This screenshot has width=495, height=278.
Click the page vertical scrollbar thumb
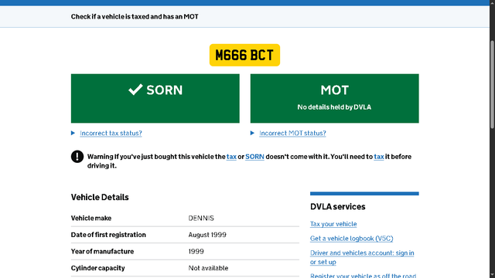pyautogui.click(x=492, y=84)
